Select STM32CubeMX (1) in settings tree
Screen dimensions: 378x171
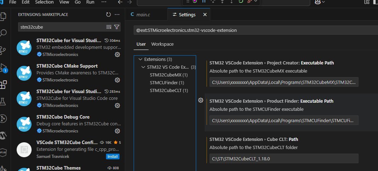[168, 75]
